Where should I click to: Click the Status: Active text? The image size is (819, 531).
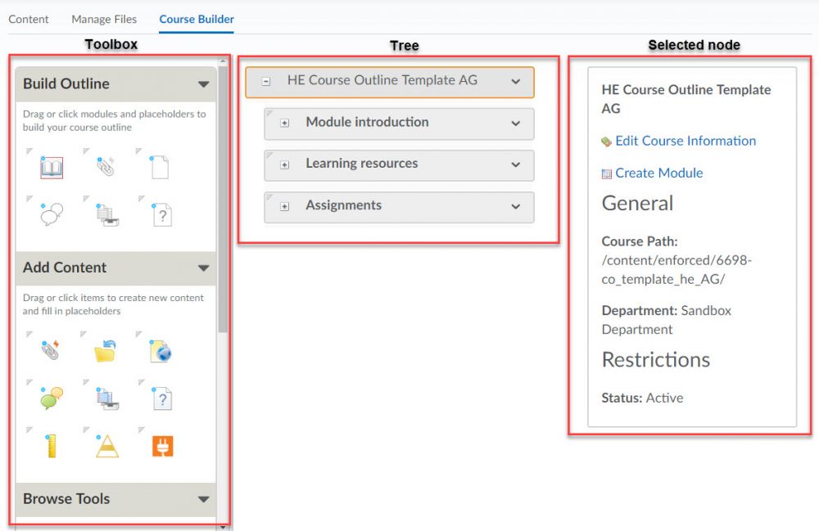pos(642,398)
